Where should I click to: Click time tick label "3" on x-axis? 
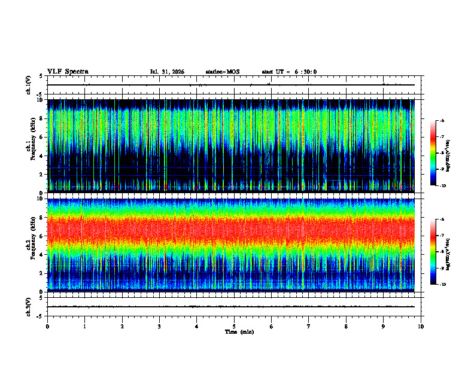tap(159, 327)
